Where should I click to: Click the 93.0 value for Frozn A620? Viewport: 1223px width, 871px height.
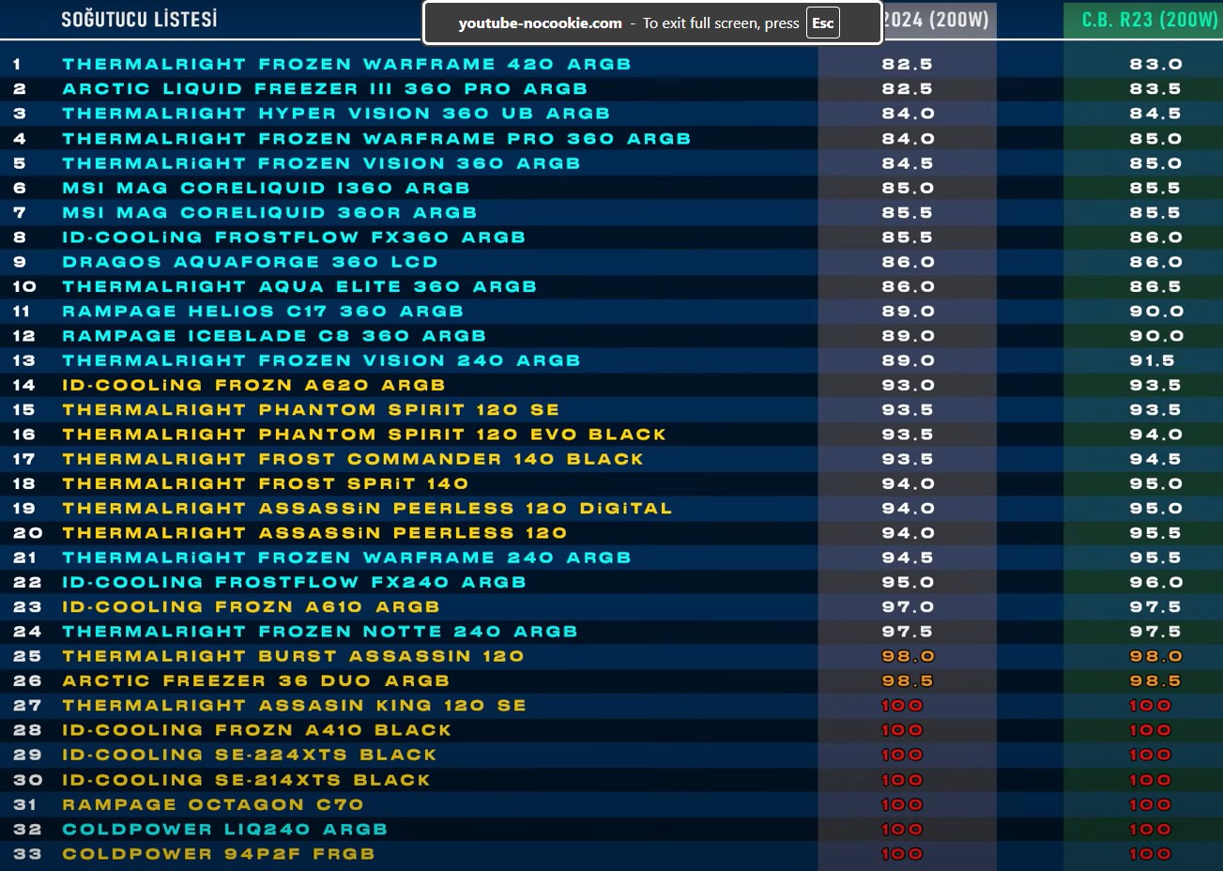909,385
